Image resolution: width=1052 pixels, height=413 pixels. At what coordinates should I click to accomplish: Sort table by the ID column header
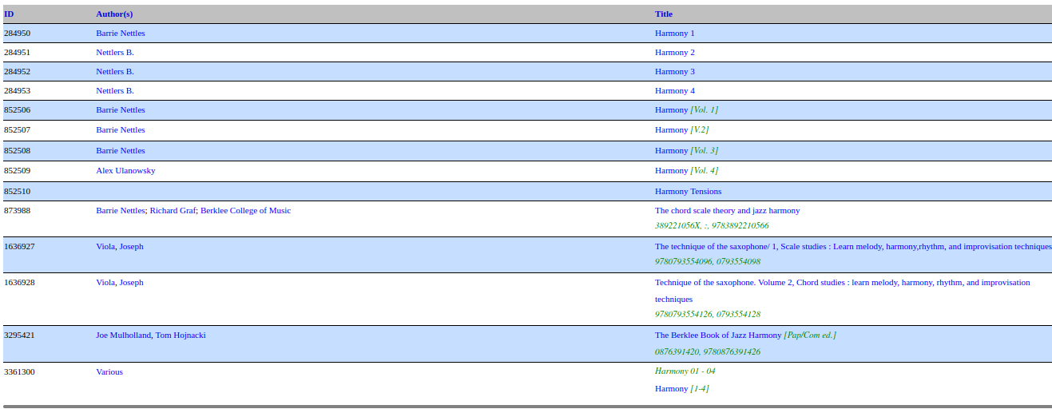pos(9,14)
